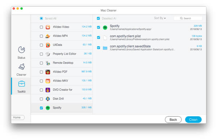Viewport: 217px width, 139px height.
Task: Select the Cleaner broom icon
Action: coord(21,67)
